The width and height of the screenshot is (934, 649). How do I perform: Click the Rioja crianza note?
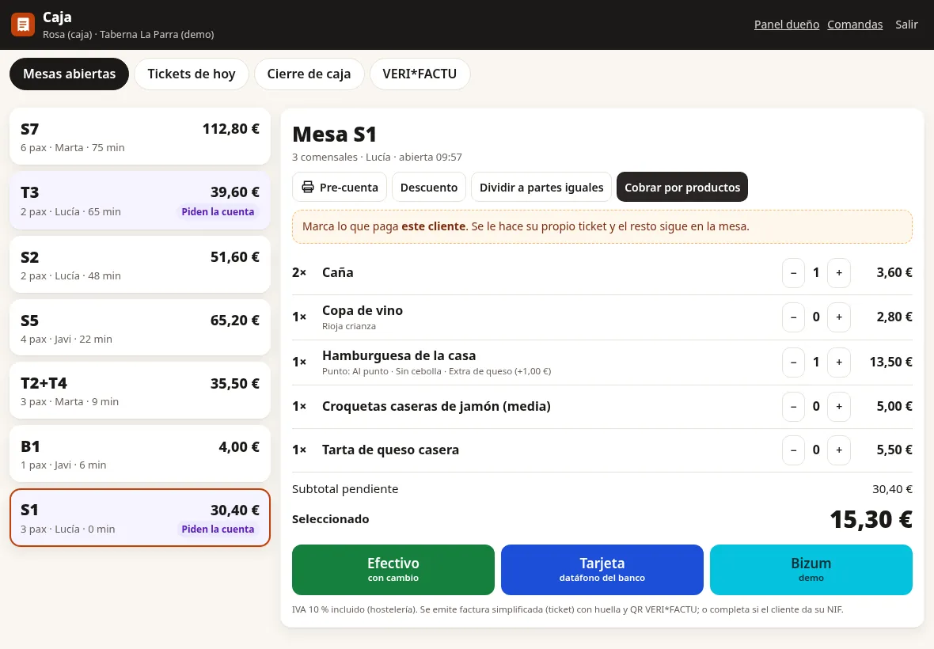click(x=349, y=326)
